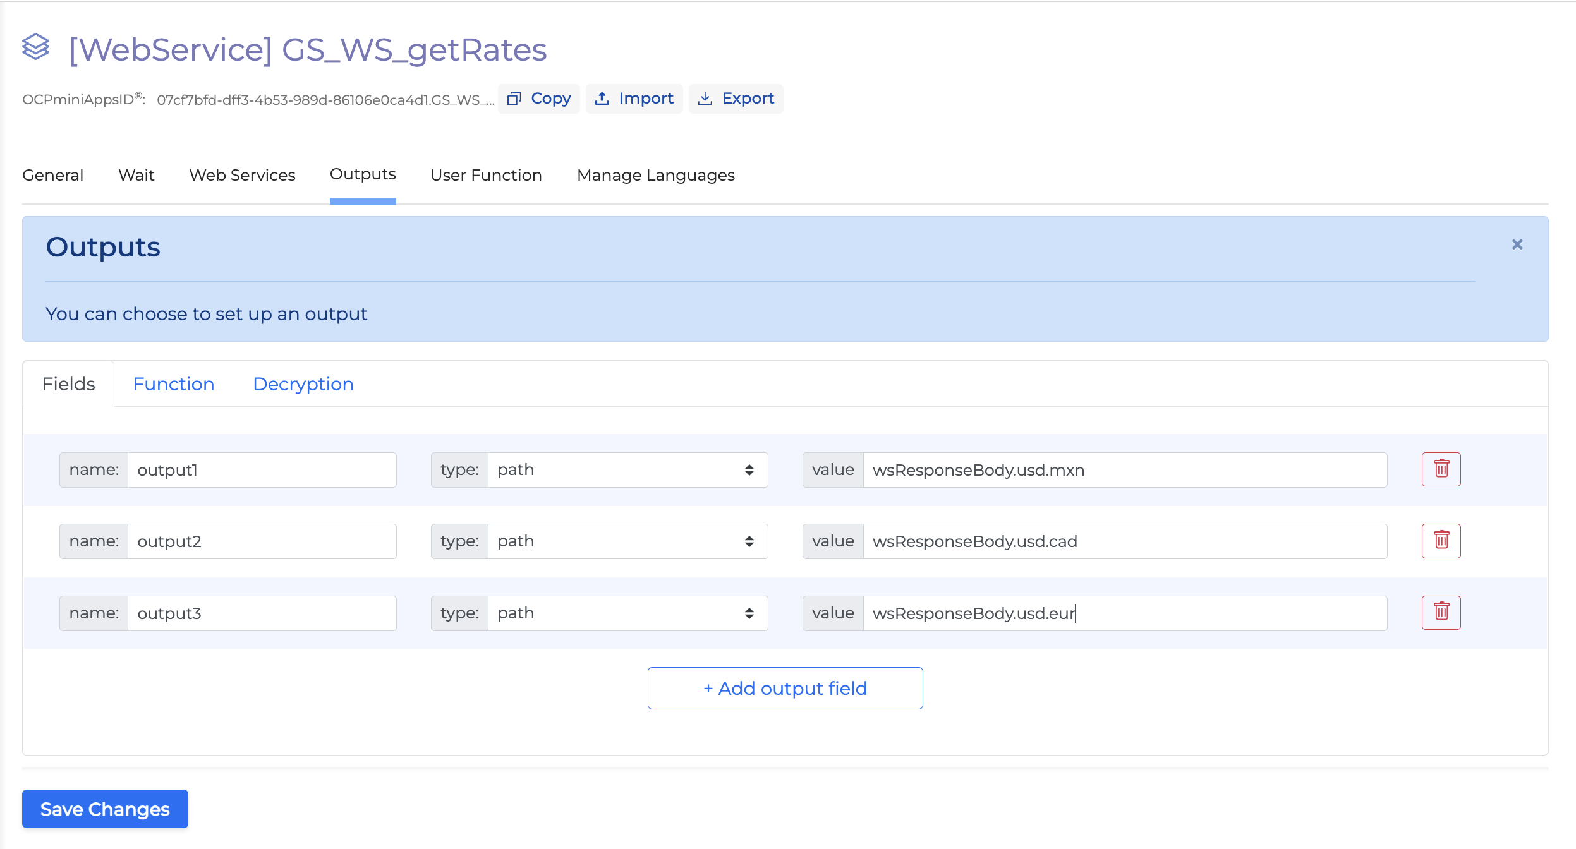The image size is (1576, 849).
Task: Expand the type selector for output2
Action: [627, 541]
